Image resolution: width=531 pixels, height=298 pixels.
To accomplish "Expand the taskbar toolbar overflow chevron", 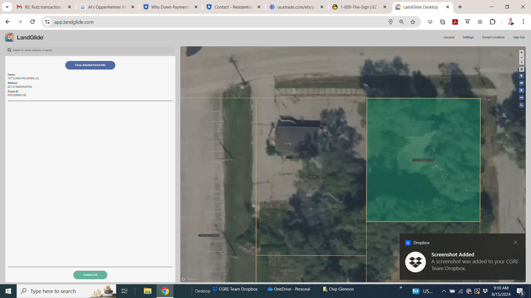I will [401, 288].
